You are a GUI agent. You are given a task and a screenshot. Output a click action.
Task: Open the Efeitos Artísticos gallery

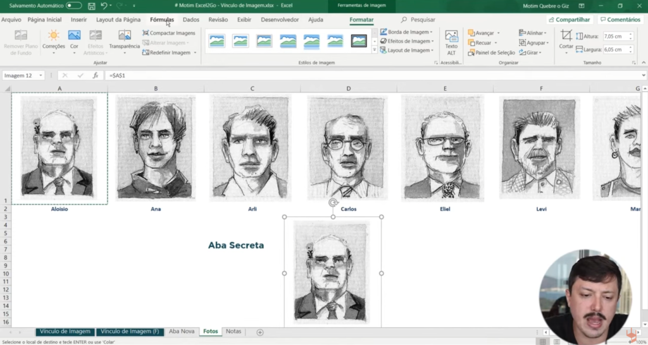point(96,42)
